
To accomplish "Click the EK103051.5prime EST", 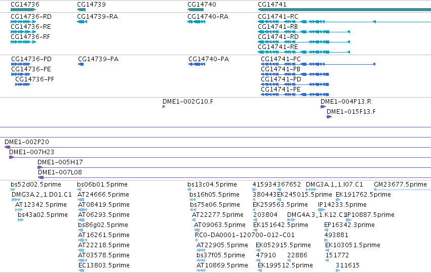I will [x=352, y=245].
